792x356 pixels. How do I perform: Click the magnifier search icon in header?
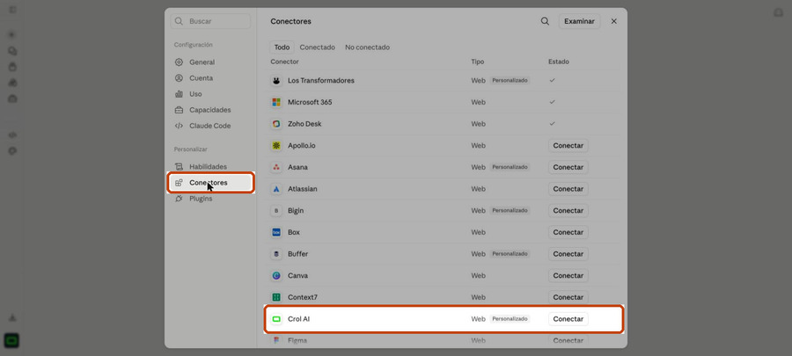[545, 21]
